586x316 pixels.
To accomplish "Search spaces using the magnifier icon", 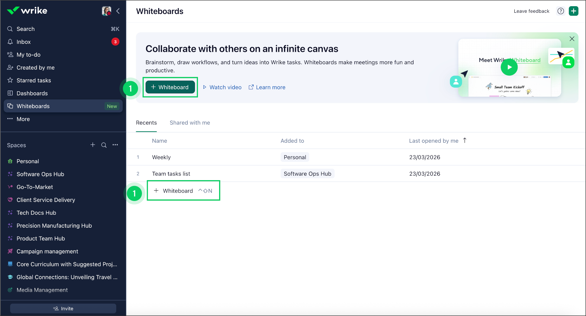I will tap(104, 145).
